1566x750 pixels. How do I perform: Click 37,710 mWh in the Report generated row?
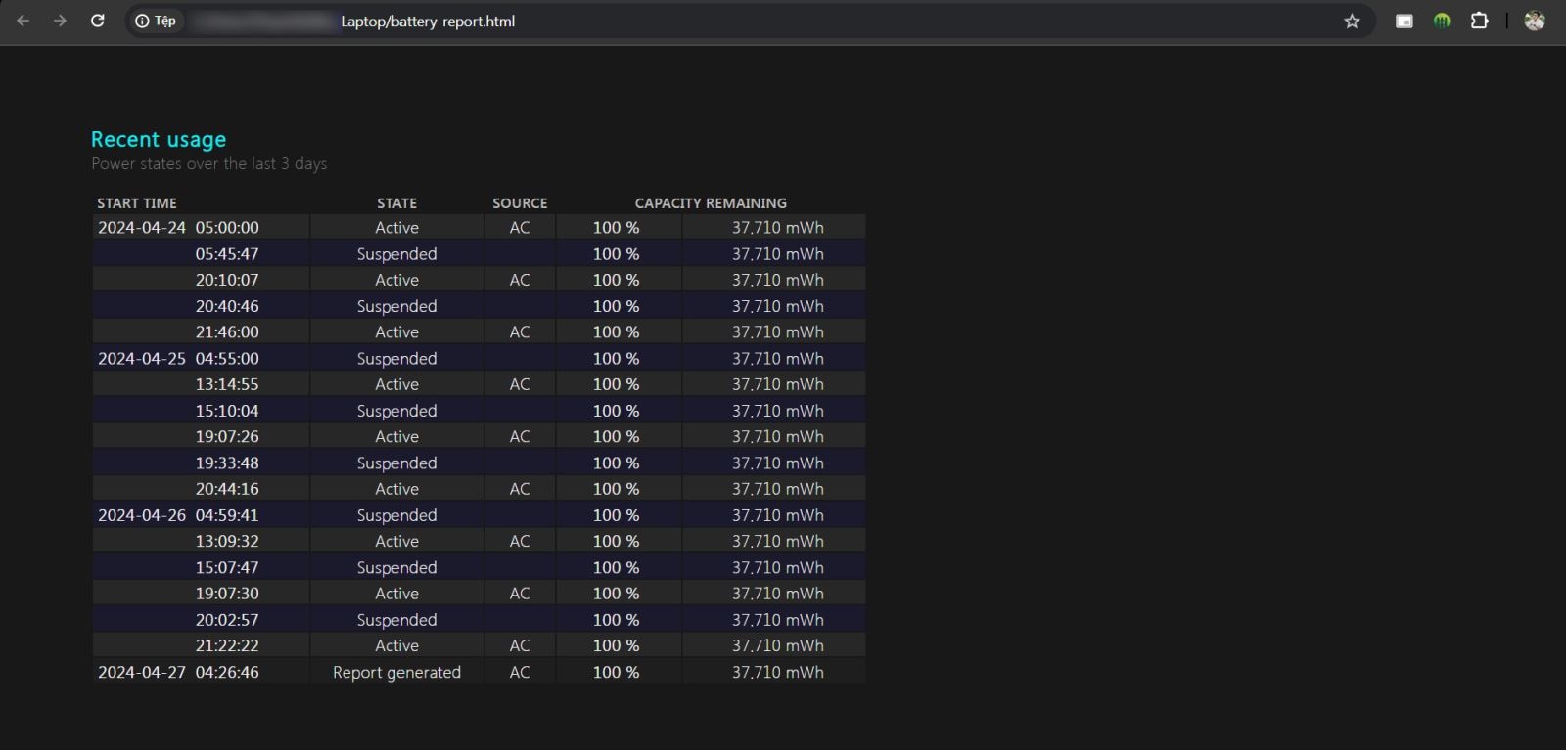(x=778, y=672)
